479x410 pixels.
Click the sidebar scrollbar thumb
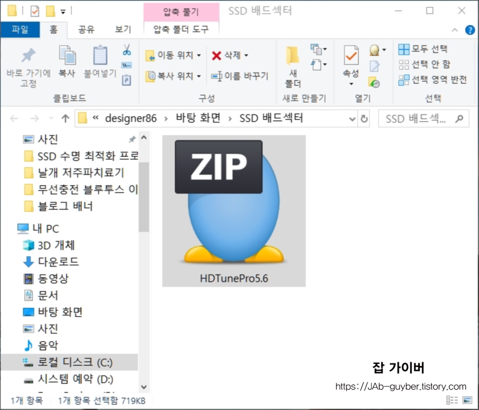144,197
